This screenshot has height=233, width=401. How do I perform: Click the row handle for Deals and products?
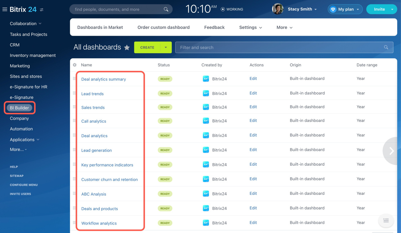point(75,208)
